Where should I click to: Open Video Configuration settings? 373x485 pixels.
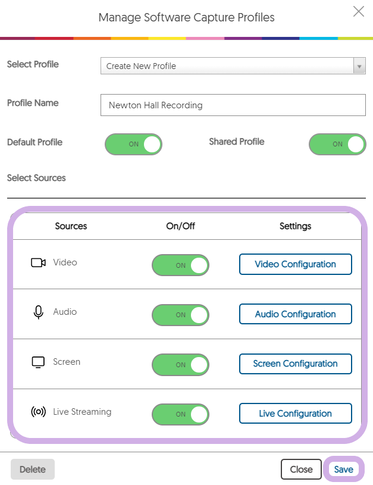click(296, 264)
